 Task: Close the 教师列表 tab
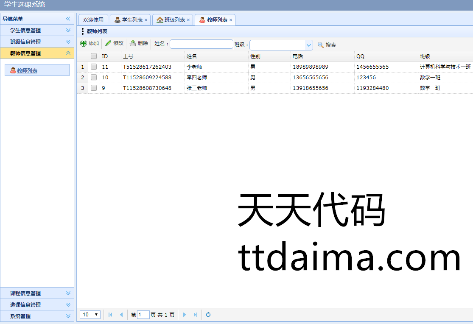click(231, 20)
